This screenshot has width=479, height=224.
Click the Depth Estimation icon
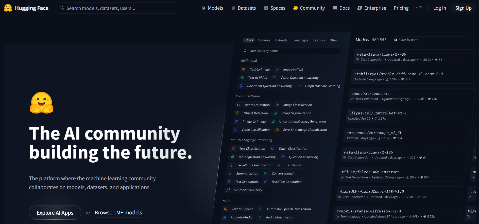tap(239, 105)
